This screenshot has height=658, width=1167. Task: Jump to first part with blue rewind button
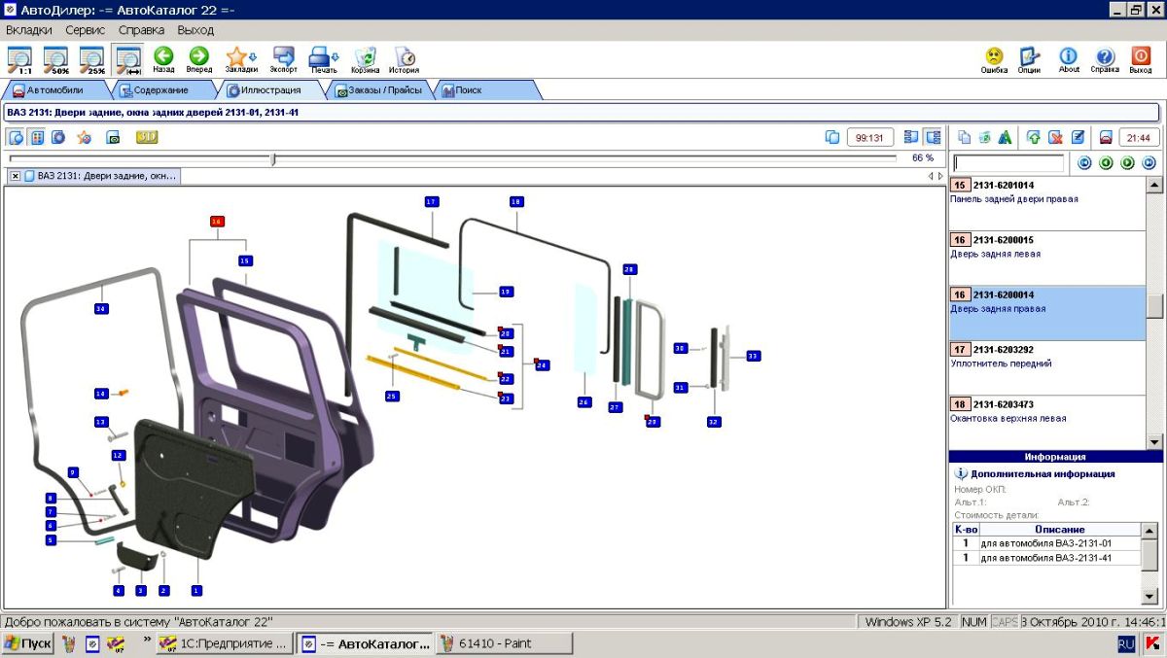(x=1084, y=163)
